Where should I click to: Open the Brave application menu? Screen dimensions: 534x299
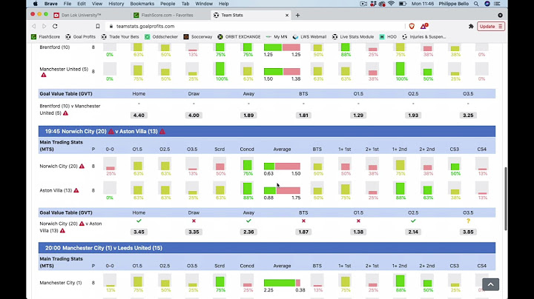50,4
